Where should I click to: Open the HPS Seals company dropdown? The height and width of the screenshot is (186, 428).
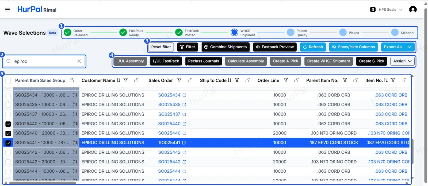(386, 10)
